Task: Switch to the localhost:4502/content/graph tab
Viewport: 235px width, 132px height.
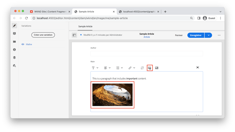Action: pos(139,12)
